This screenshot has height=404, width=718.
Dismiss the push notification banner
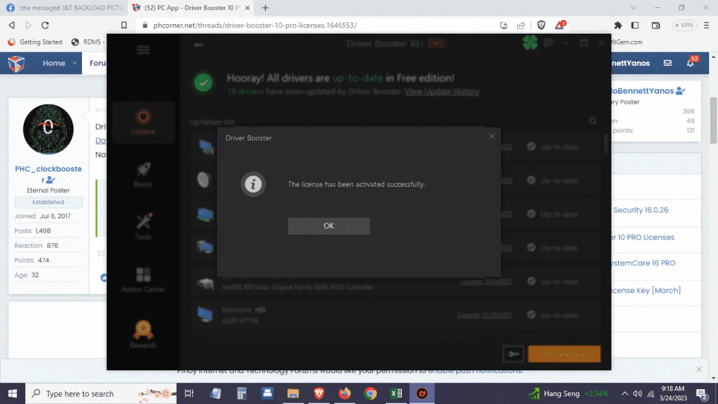(x=699, y=369)
